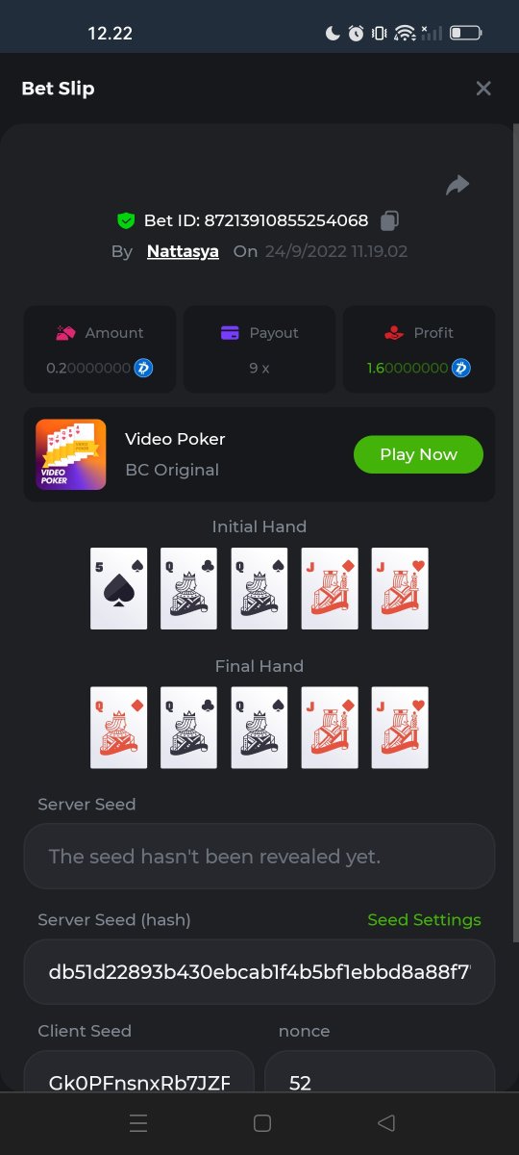
Task: Tap the unrevealed Server Seed field
Action: coord(259,856)
